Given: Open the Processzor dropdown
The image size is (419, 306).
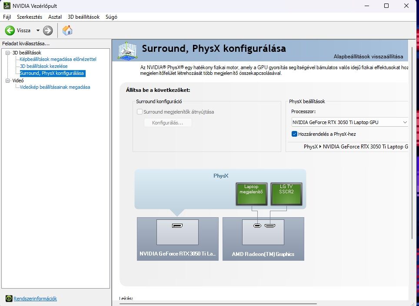Looking at the screenshot, I should click(349, 122).
